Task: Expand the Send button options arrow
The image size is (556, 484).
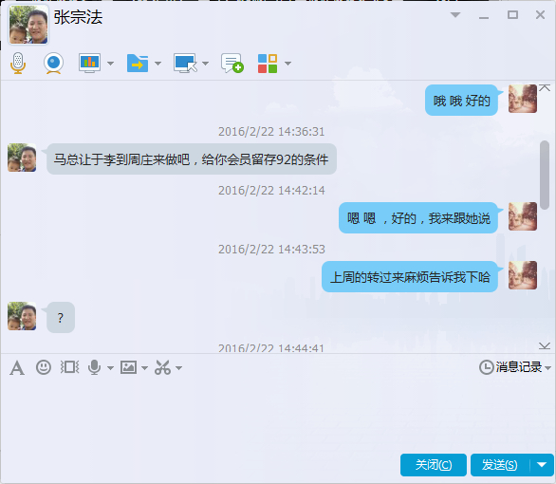Action: pos(542,464)
